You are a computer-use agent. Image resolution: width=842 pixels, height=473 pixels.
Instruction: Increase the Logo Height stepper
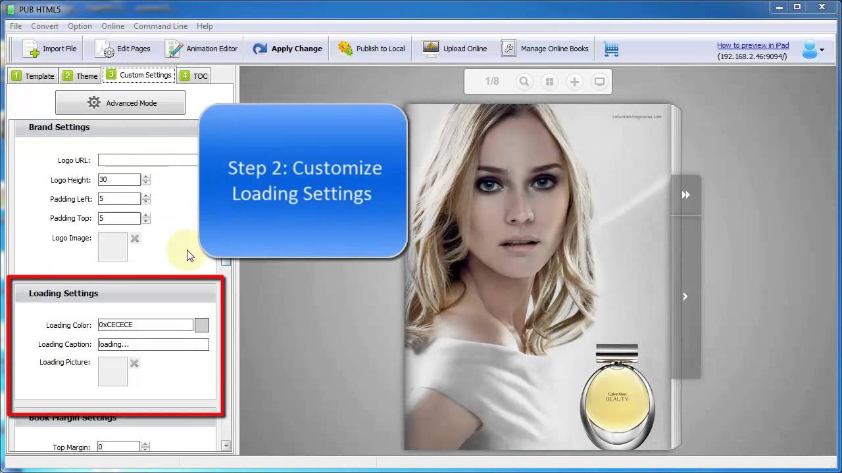pyautogui.click(x=146, y=177)
